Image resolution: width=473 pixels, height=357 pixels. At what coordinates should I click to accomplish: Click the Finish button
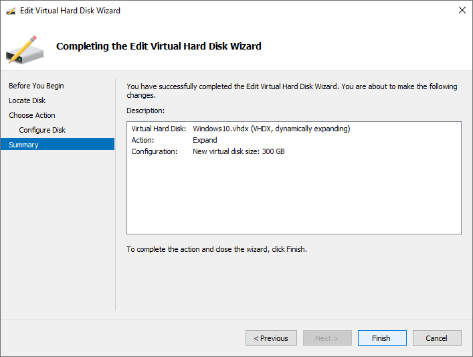tap(381, 338)
